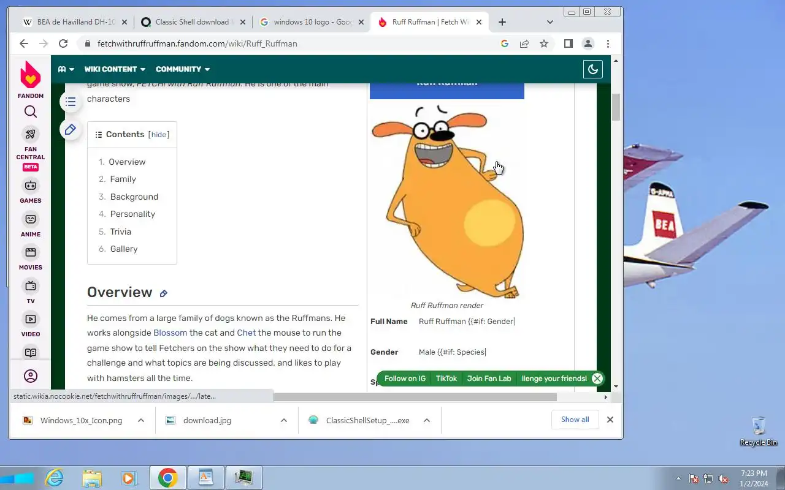The image size is (785, 490).
Task: Open the Games controller icon
Action: tap(31, 186)
